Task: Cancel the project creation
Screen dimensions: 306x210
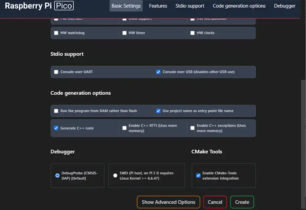Action: [x=215, y=202]
